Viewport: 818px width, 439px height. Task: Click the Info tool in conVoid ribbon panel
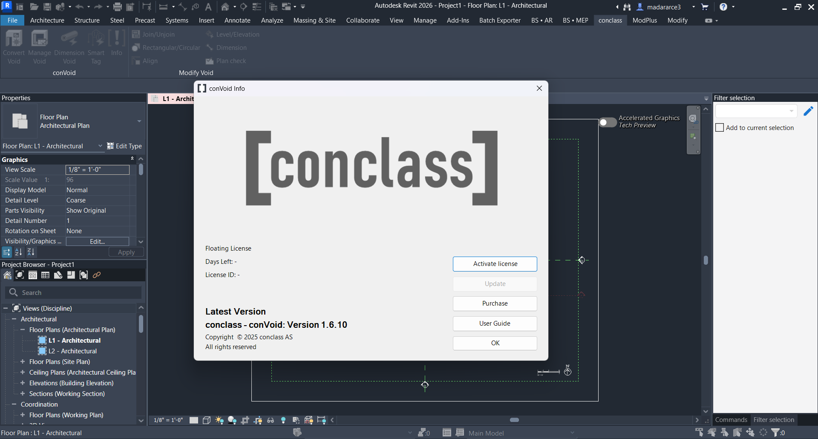(x=117, y=43)
